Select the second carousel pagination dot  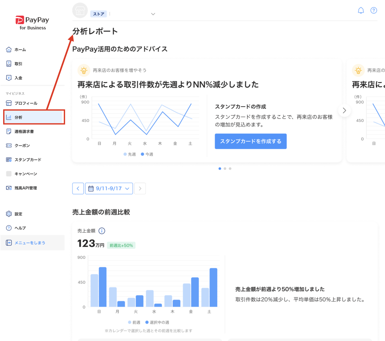[x=225, y=168]
